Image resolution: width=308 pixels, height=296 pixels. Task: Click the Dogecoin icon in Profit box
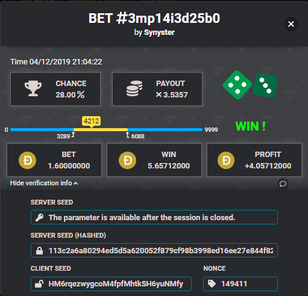pos(226,160)
